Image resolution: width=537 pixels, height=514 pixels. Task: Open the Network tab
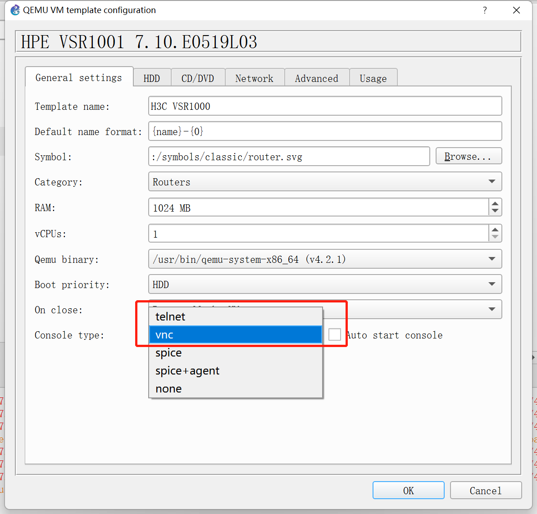pyautogui.click(x=255, y=78)
